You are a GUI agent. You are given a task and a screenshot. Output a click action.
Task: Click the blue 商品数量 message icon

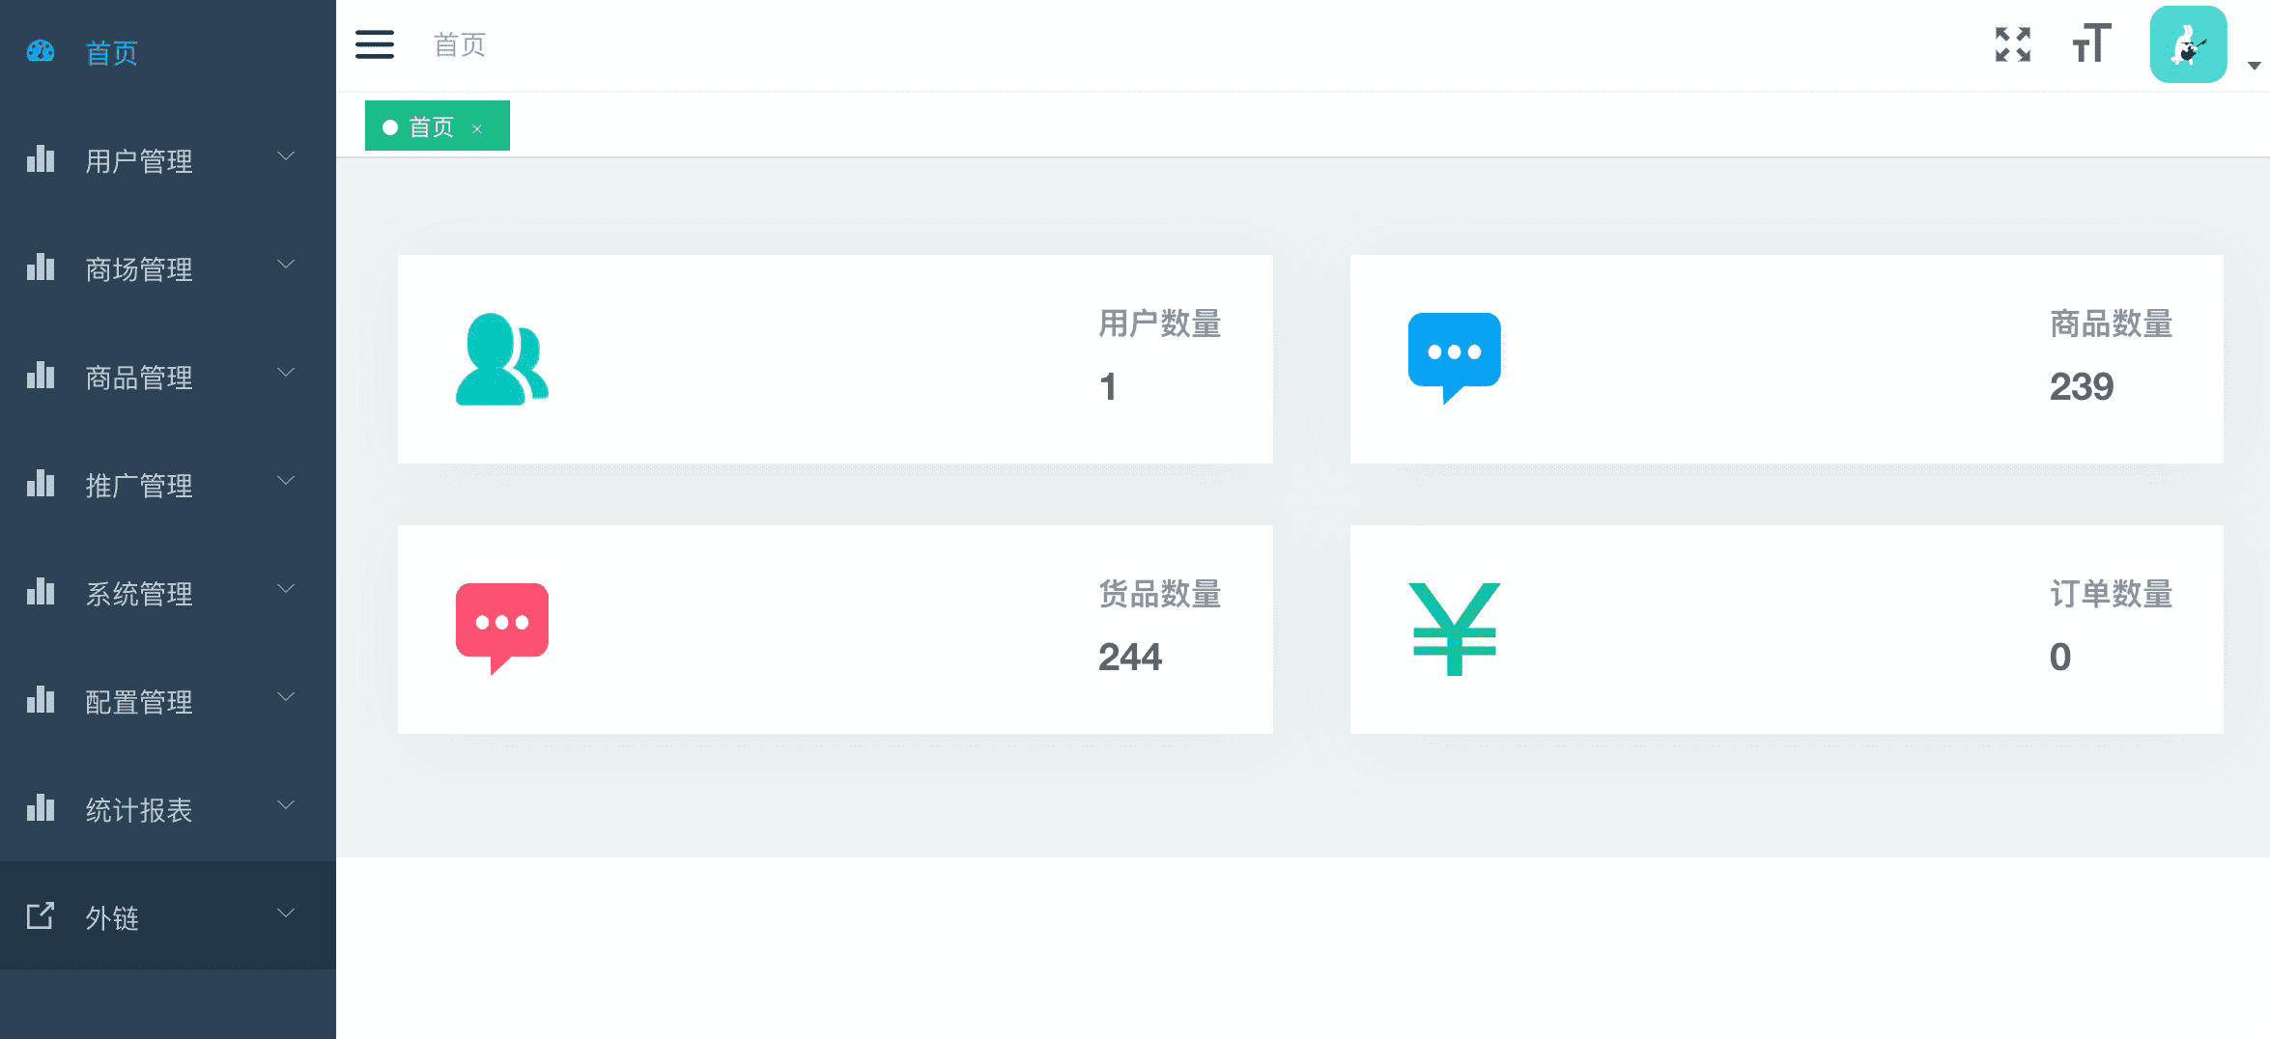(x=1454, y=357)
